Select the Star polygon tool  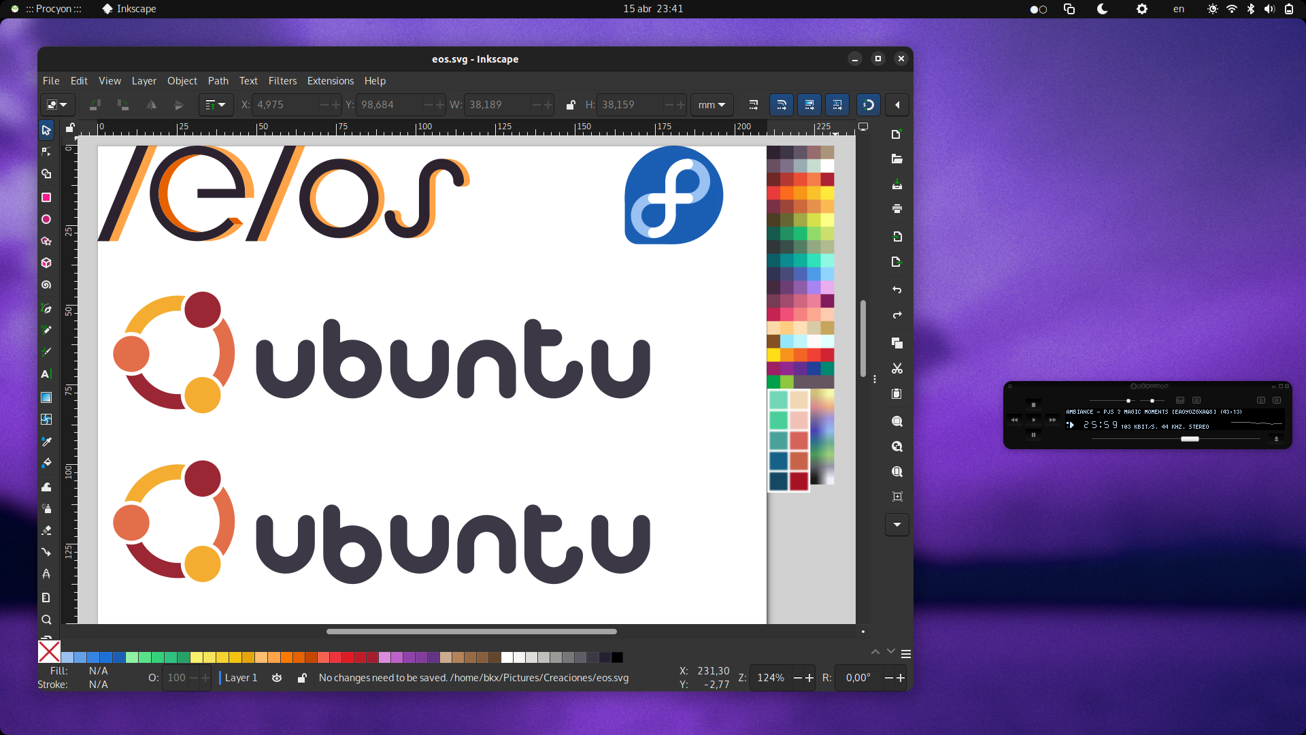pyautogui.click(x=46, y=241)
